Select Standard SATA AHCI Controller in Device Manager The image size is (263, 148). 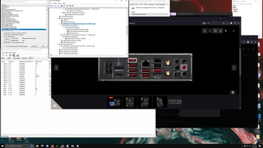click(x=76, y=15)
